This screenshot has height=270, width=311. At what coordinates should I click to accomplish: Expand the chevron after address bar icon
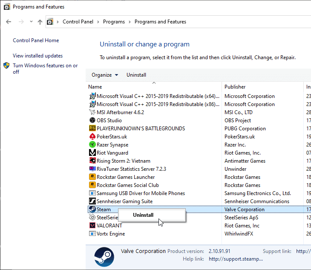[58, 22]
